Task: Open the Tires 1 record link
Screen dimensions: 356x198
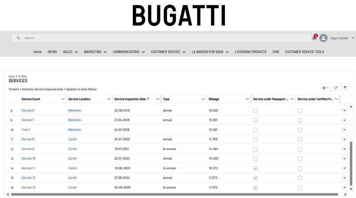Action: 26,130
